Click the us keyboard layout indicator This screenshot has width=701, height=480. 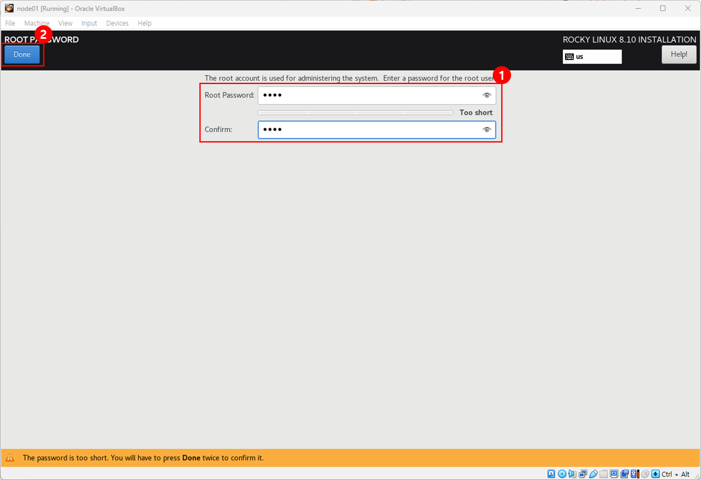pyautogui.click(x=592, y=57)
